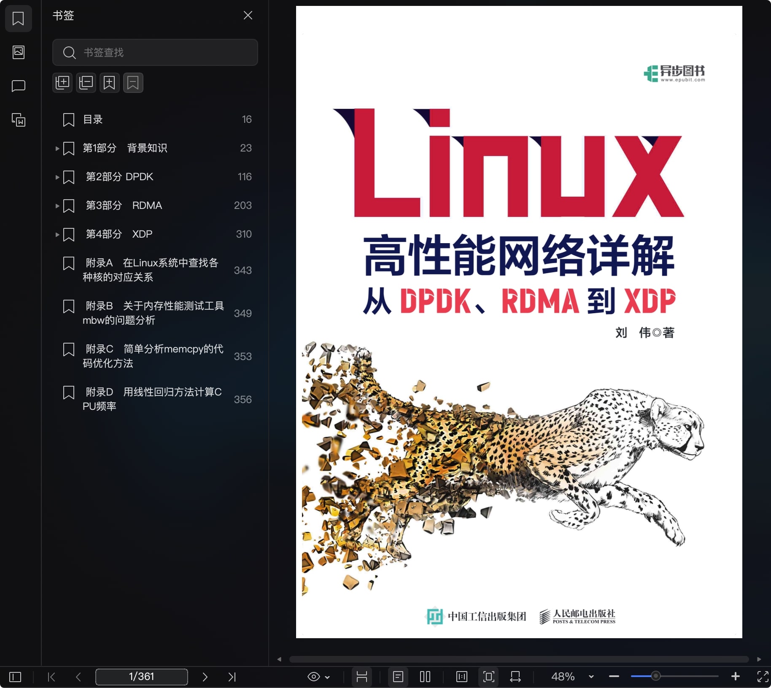Zoom in with the plus button
Screen dimensions: 771x688
coord(736,676)
